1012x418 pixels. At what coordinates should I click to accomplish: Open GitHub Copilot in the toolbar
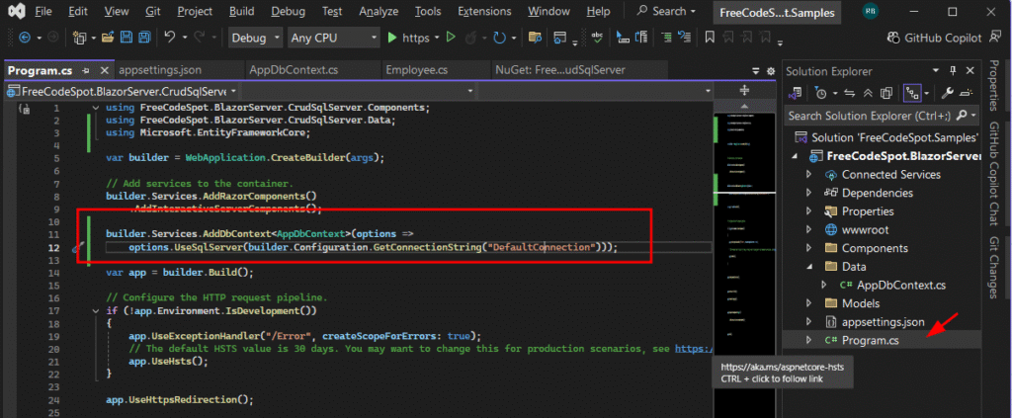click(935, 39)
